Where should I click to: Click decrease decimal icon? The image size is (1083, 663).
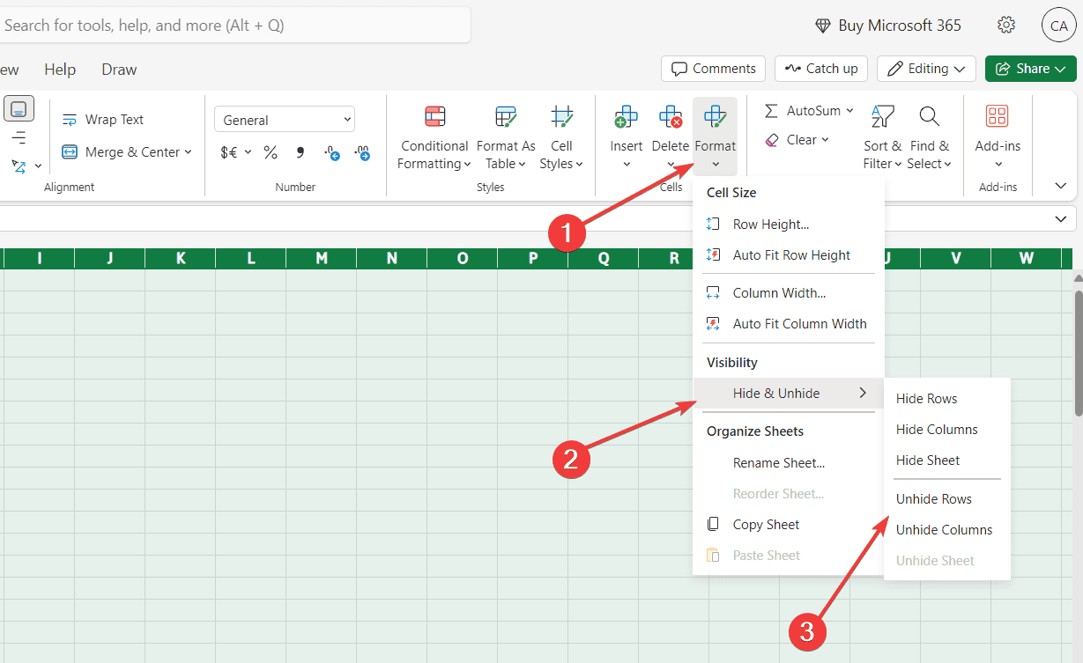point(362,152)
